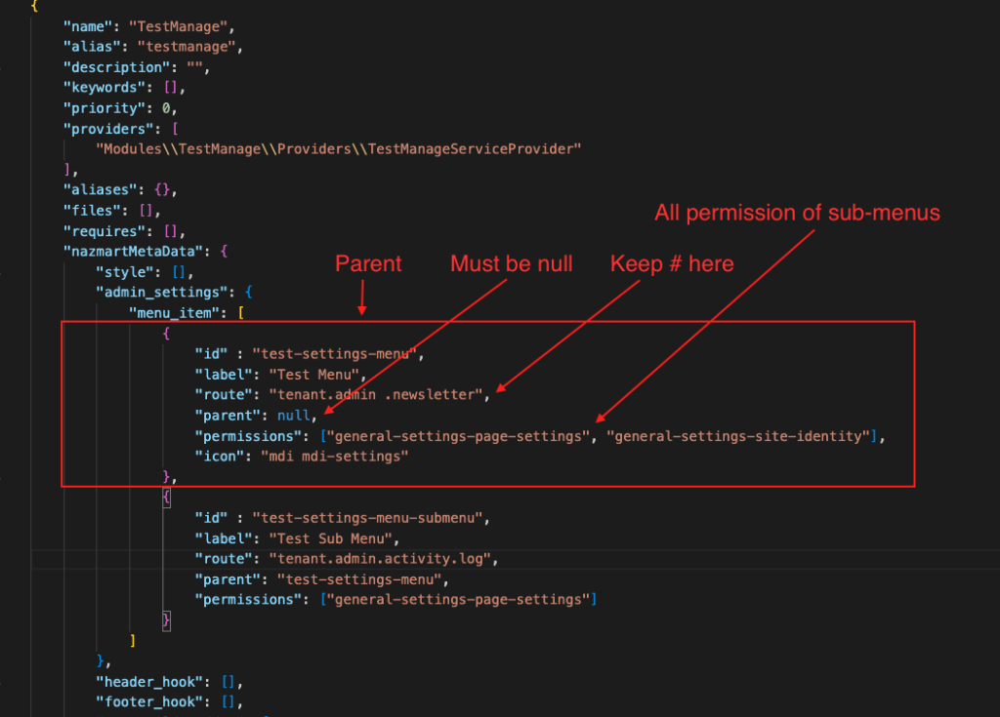Image resolution: width=1000 pixels, height=717 pixels.
Task: Click the "name" key in the JSON
Action: coord(88,26)
